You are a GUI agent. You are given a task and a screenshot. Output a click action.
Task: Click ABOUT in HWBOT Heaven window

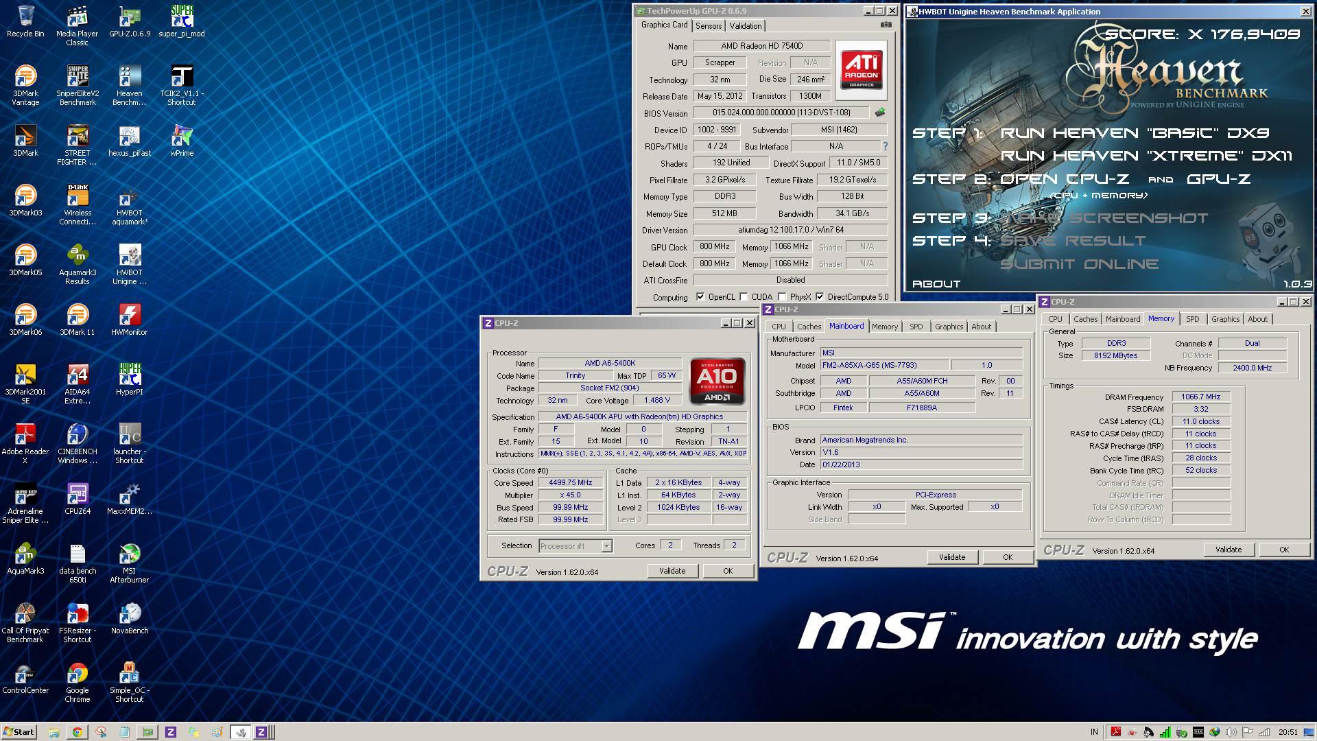(x=936, y=284)
